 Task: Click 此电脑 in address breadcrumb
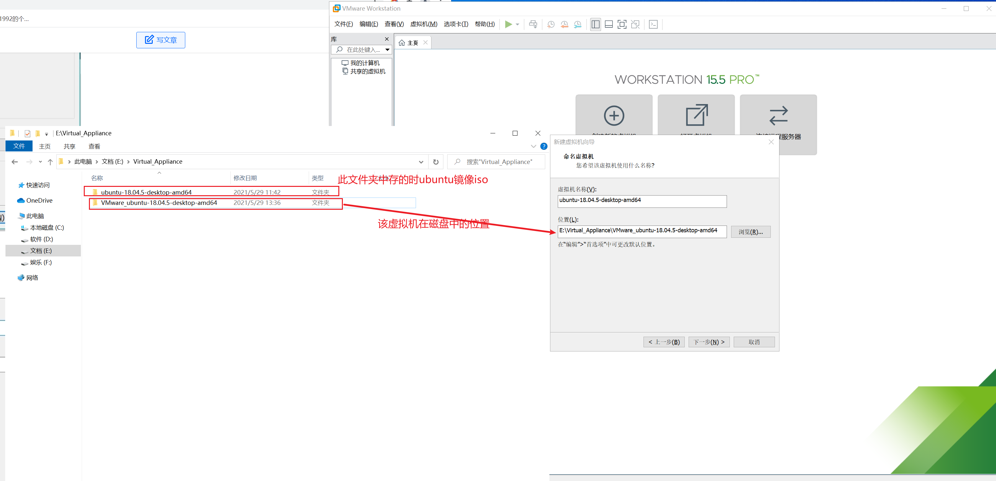tap(83, 162)
